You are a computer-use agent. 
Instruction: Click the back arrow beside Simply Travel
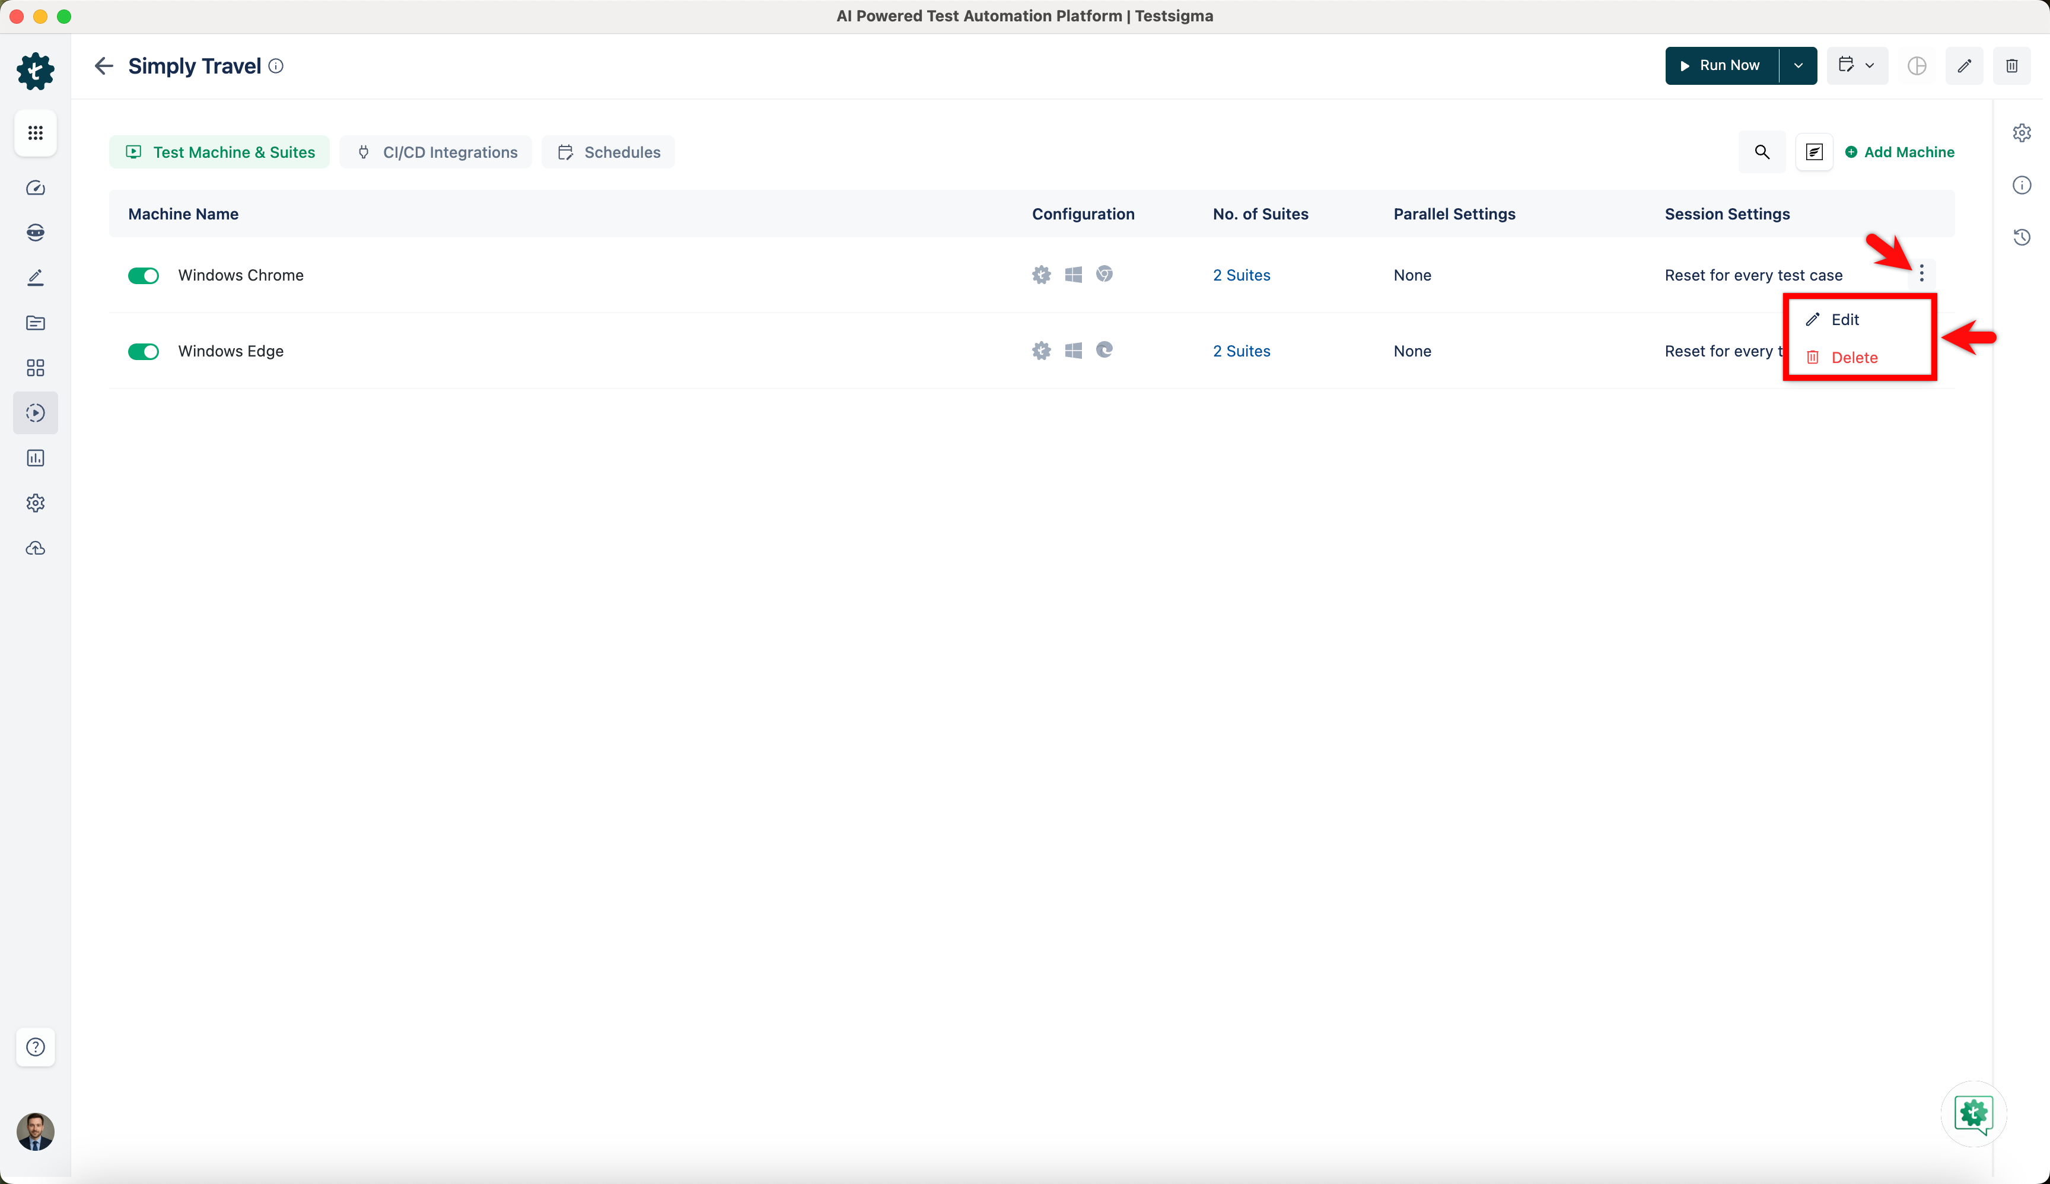(x=103, y=66)
